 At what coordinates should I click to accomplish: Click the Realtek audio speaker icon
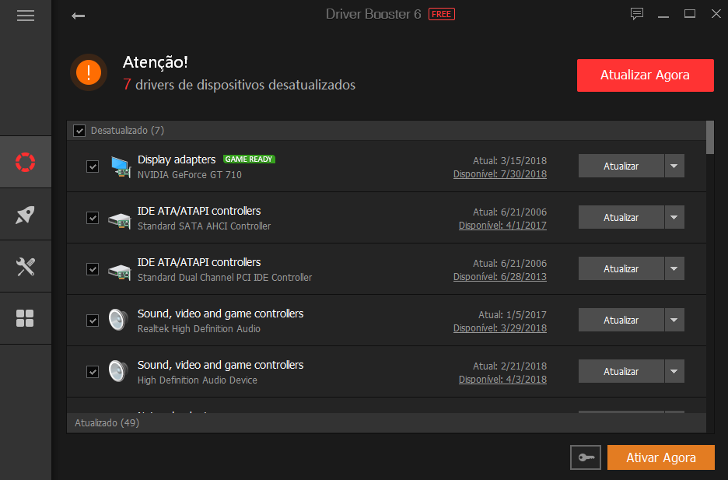[x=118, y=320]
